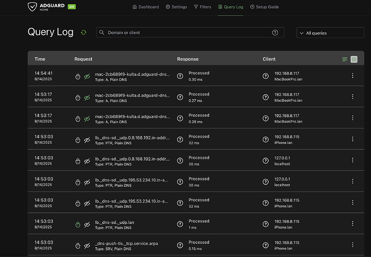
Task: Click client info icon for 14:54:41 query
Action: click(x=265, y=76)
